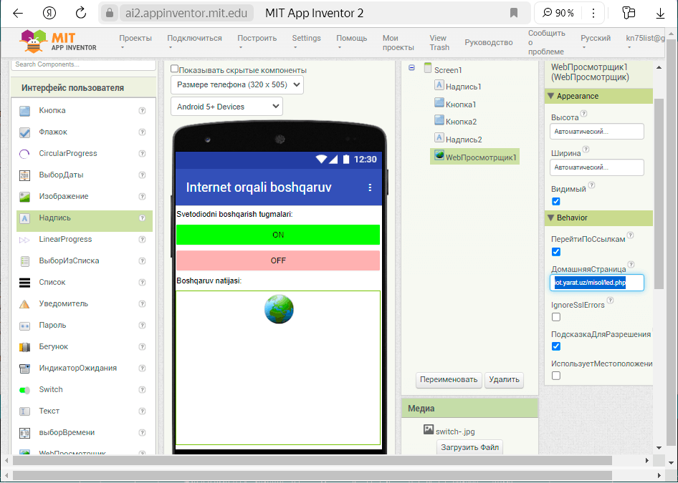Collapse the Screen1 tree node
This screenshot has width=678, height=483.
(x=412, y=68)
